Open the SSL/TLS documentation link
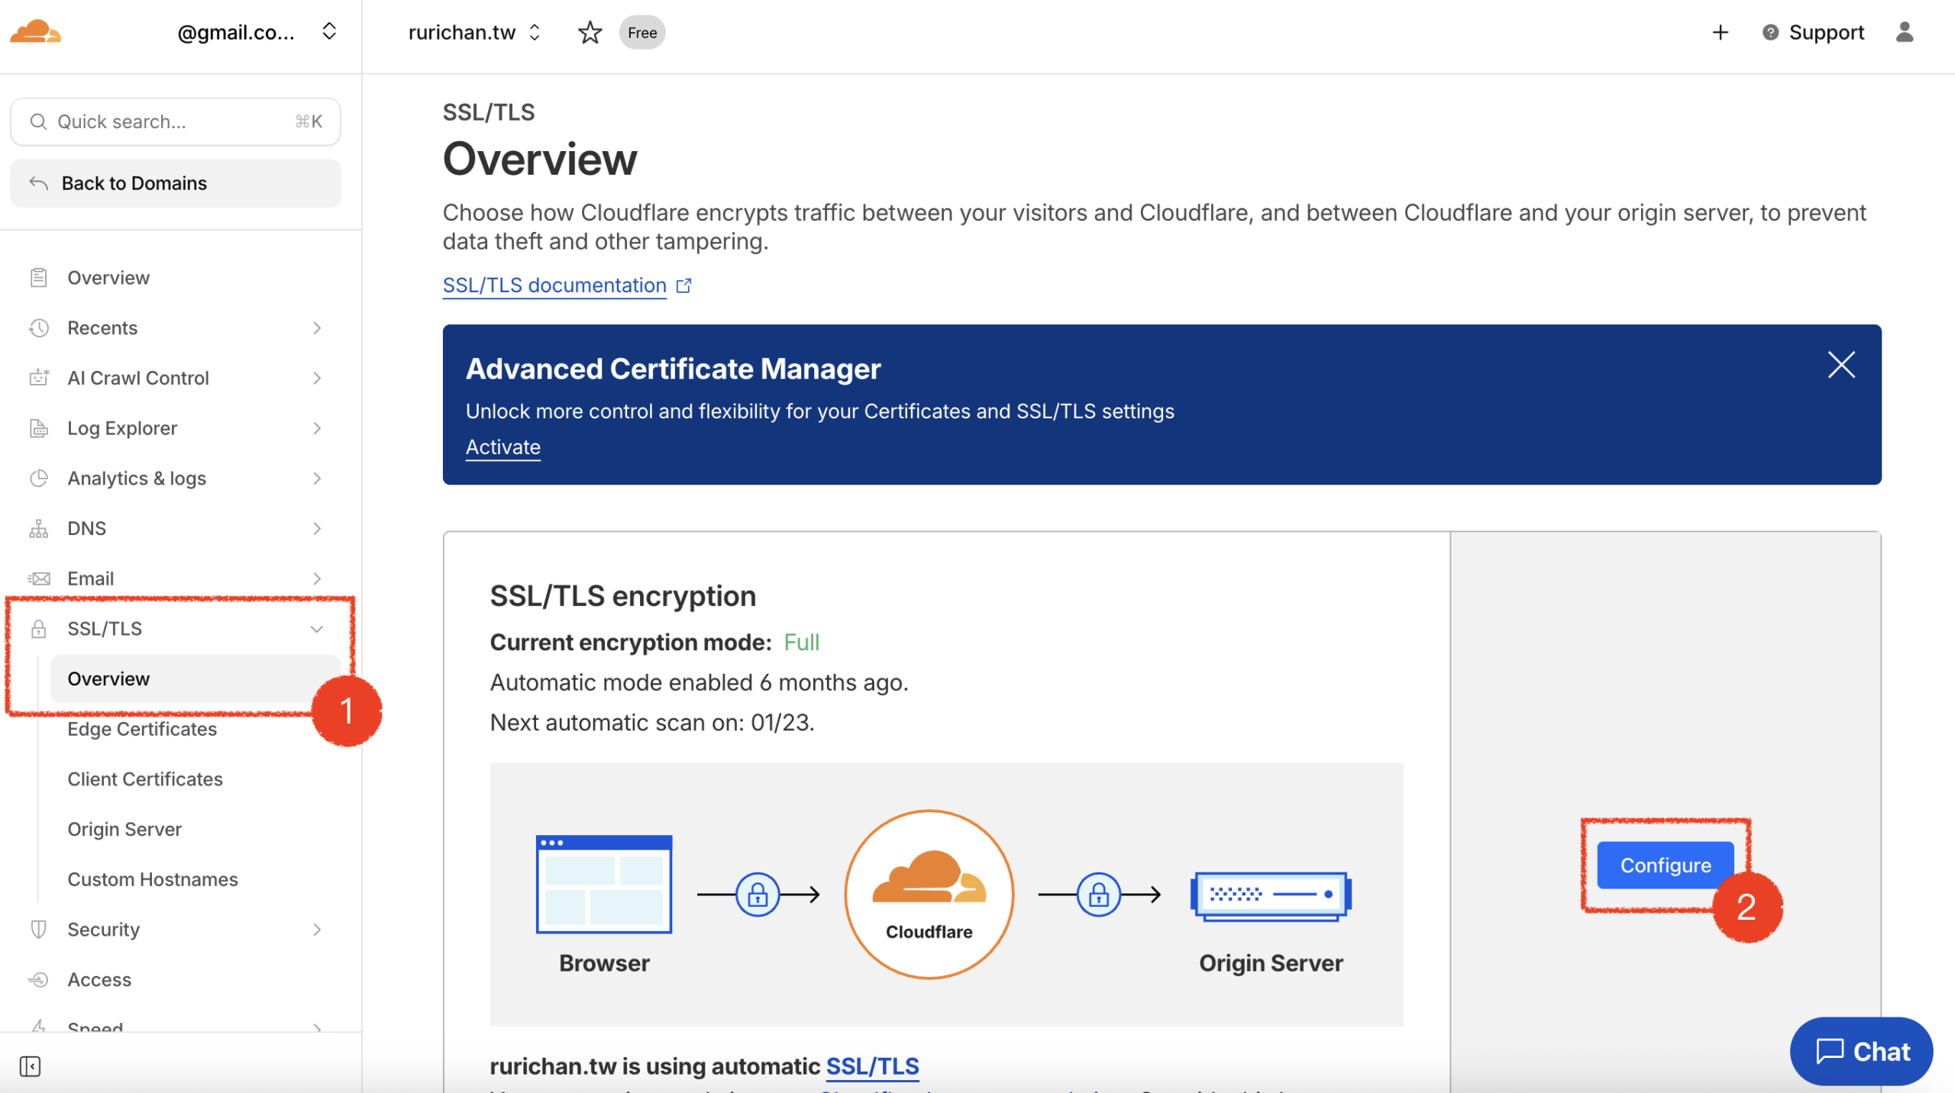The image size is (1955, 1093). pos(554,285)
